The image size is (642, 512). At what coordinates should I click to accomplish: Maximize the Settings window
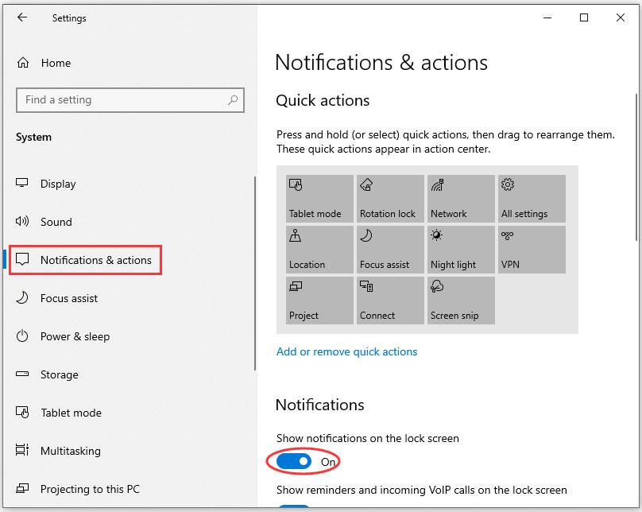point(584,17)
